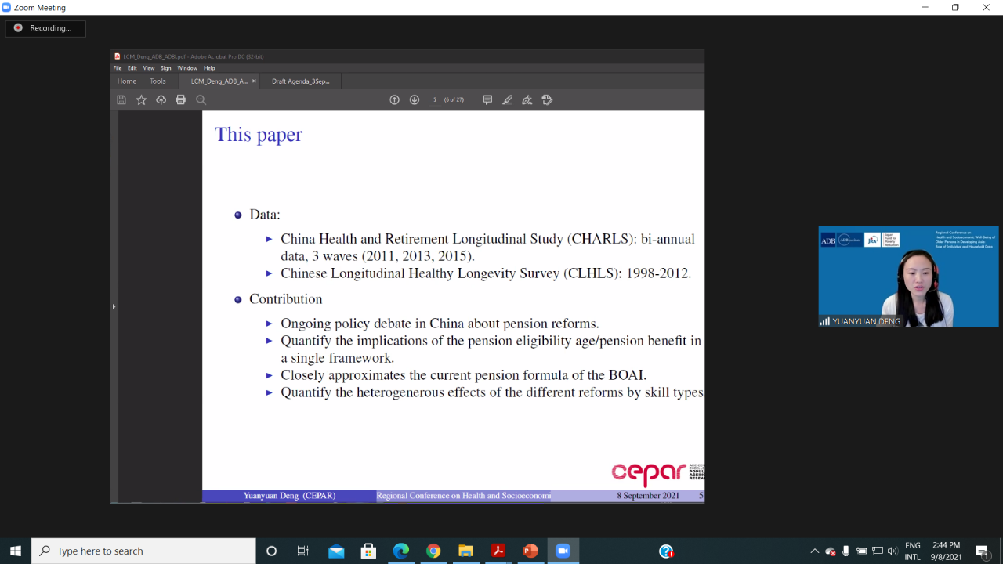Screen dimensions: 1003x564
Task: Click the 'Data:' bullet text on slide
Action: click(265, 215)
